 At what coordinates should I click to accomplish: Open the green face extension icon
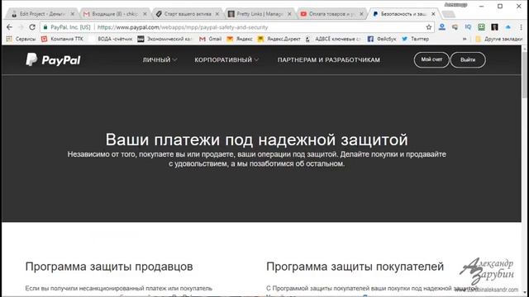(481, 27)
